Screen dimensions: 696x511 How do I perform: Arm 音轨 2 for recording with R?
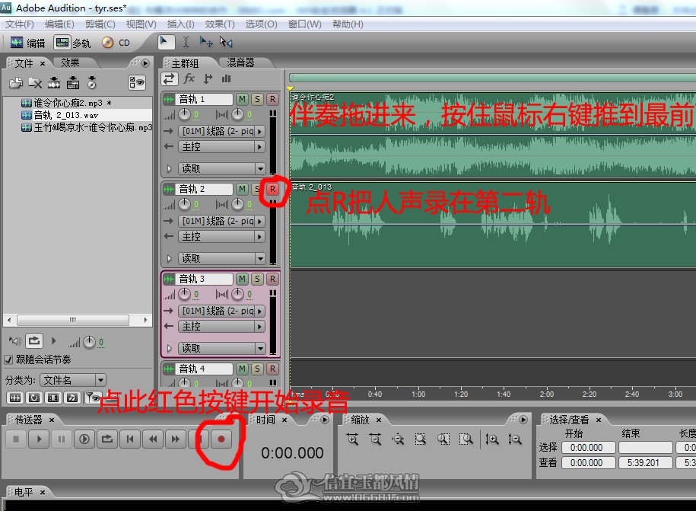[272, 190]
